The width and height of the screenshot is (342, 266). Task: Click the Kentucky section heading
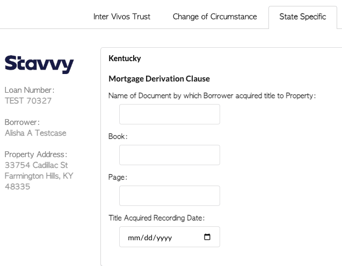click(x=125, y=58)
